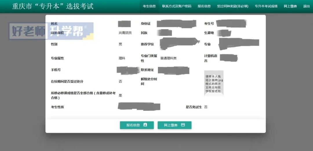The image size is (313, 151).
Task: Go to 联系方式及账户密码 menu item
Action: 177,6
